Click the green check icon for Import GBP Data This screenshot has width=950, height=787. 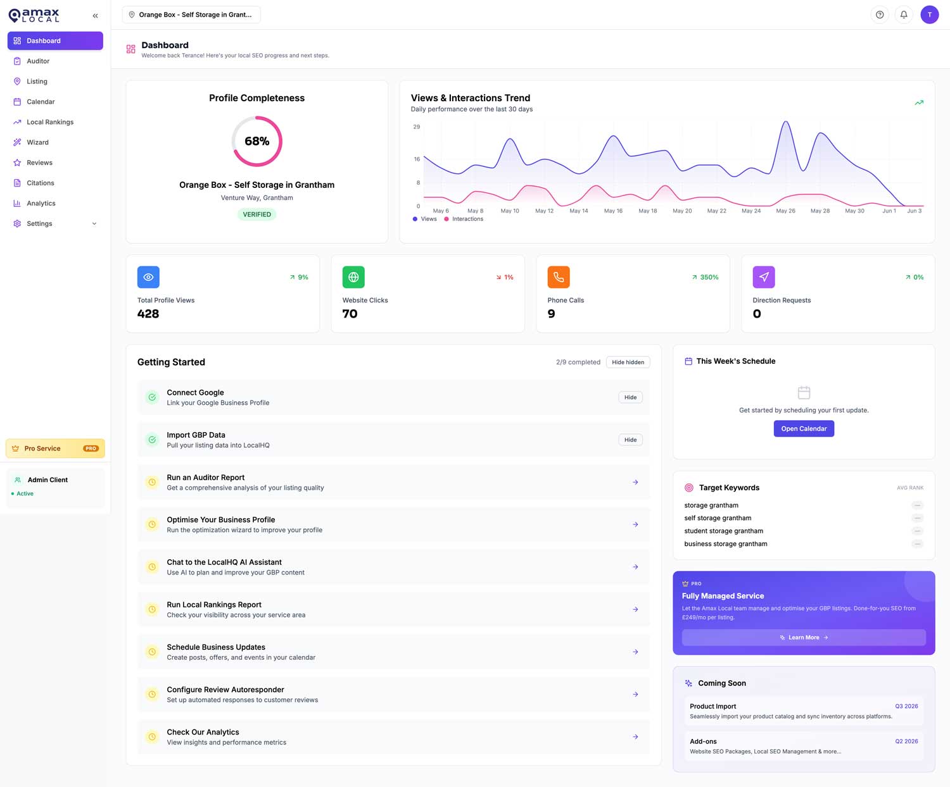pos(152,440)
